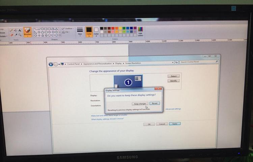Viewport: 253px width, 162px height.
Task: Select the Color 2 background button
Action: pyautogui.click(x=96, y=32)
